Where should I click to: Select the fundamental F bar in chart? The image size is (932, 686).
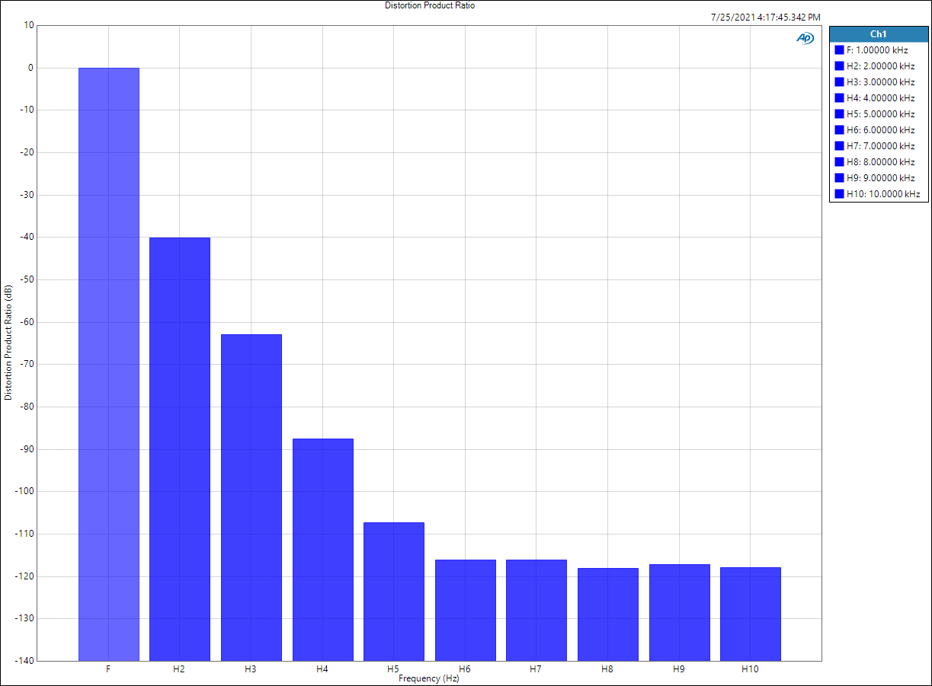click(109, 364)
